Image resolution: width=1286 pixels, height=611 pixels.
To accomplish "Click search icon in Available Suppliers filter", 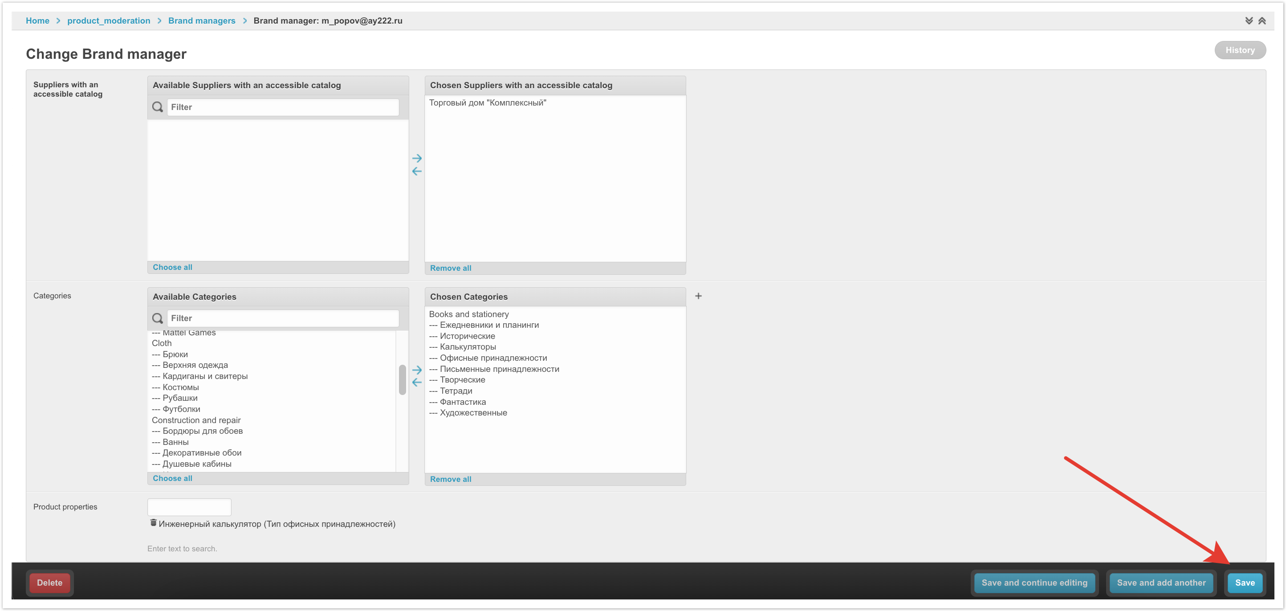I will pyautogui.click(x=157, y=107).
